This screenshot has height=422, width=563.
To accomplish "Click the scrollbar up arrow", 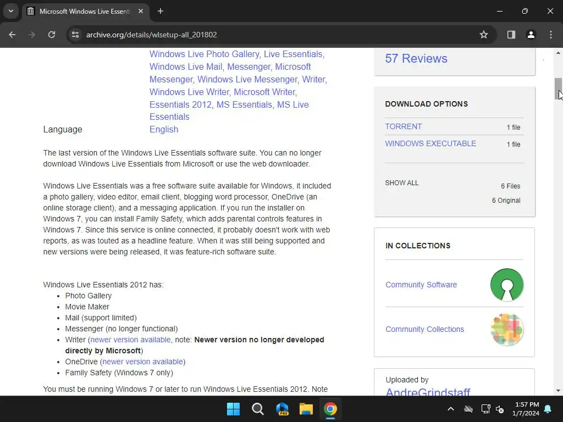I will [x=558, y=53].
